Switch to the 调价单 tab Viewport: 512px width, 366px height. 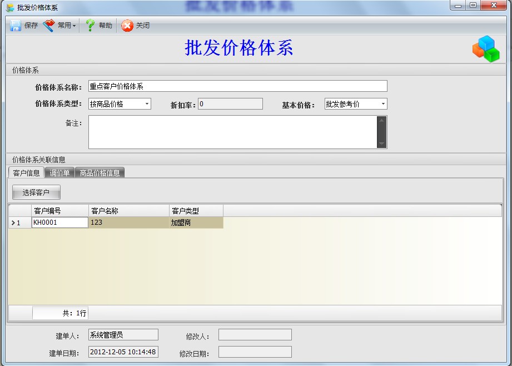[59, 172]
